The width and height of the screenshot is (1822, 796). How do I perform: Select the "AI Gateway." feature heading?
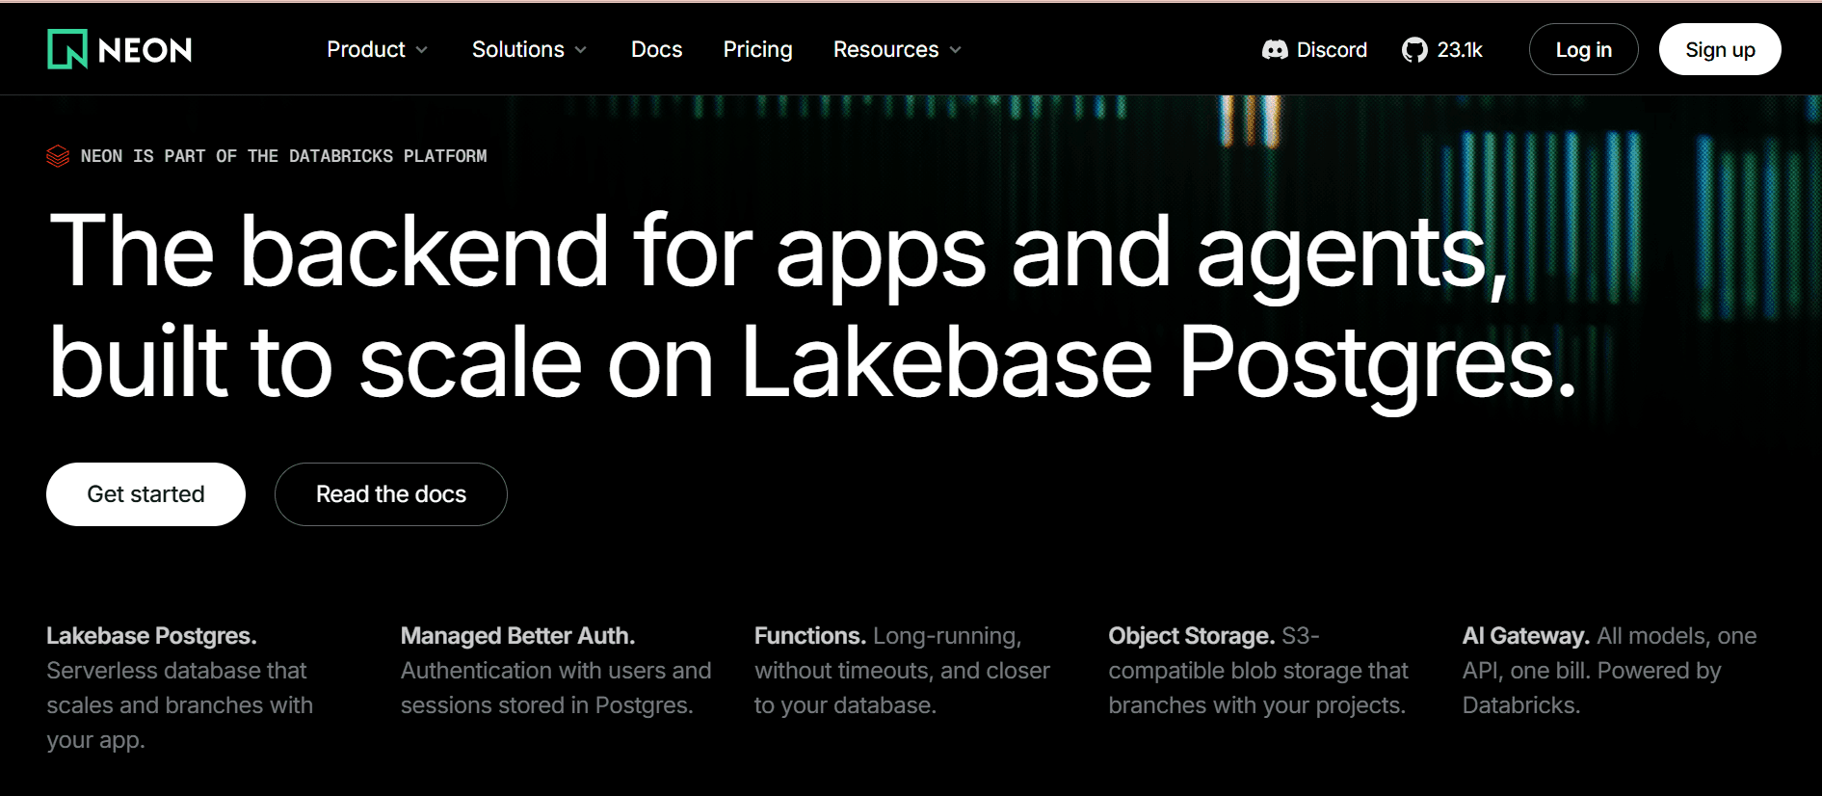tap(1526, 636)
